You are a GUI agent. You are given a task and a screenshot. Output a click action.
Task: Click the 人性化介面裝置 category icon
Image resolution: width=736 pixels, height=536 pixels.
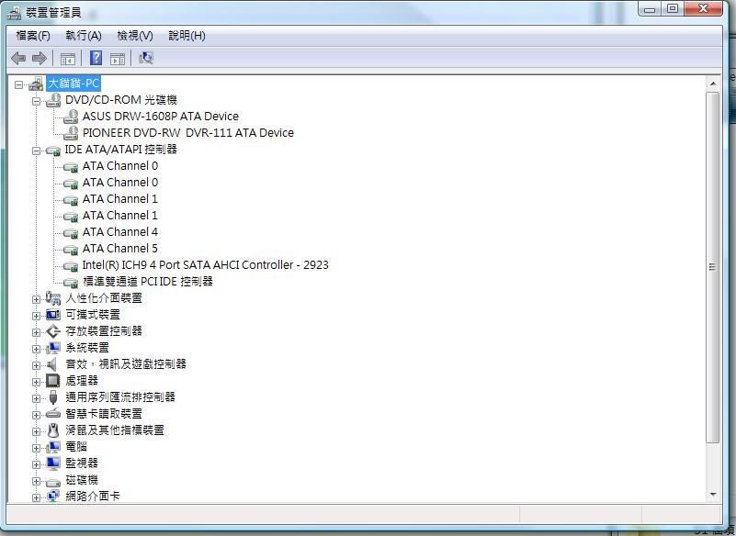(x=53, y=298)
